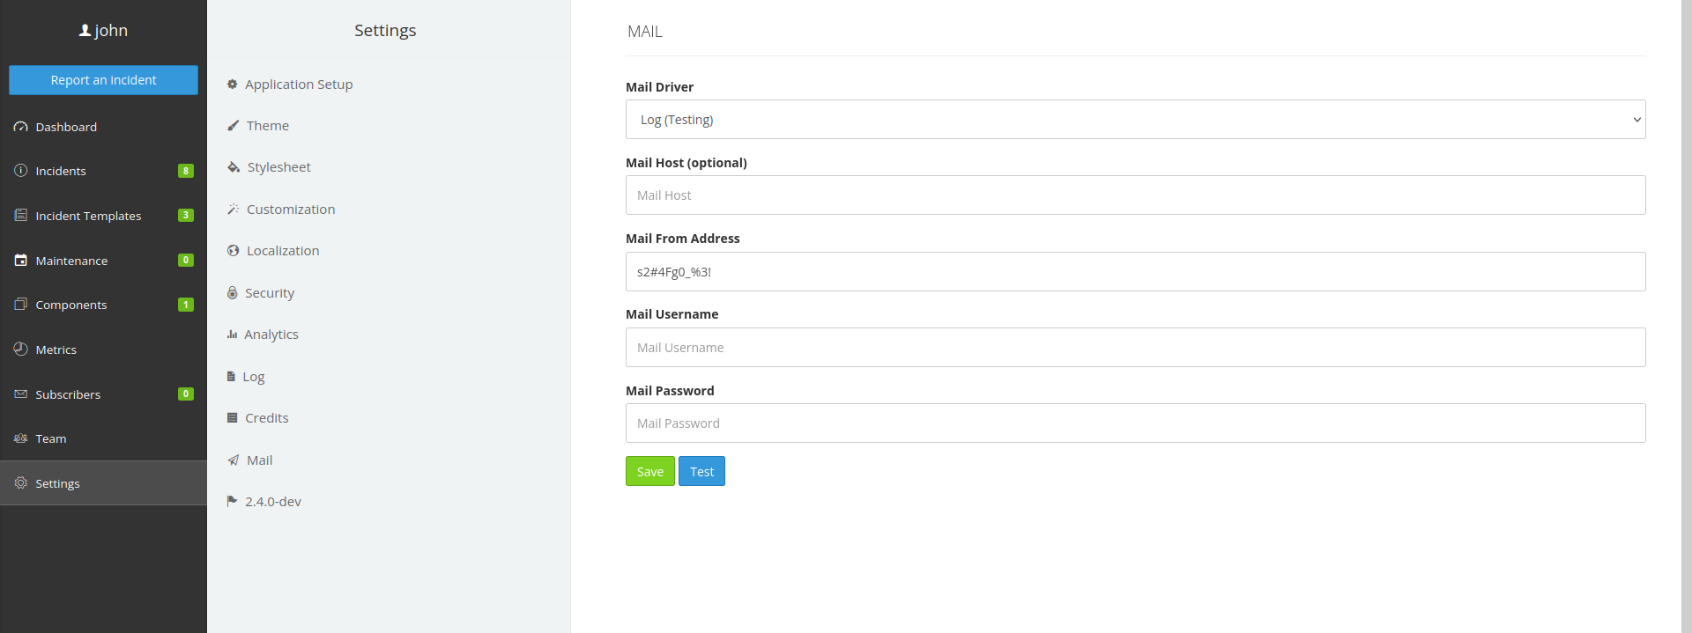Click the Localization globe icon
1692x633 pixels.
click(x=234, y=251)
